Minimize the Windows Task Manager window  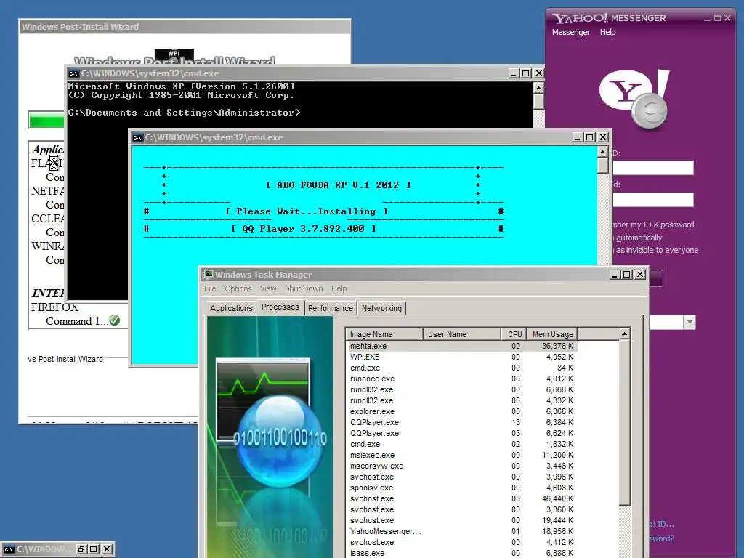point(615,274)
